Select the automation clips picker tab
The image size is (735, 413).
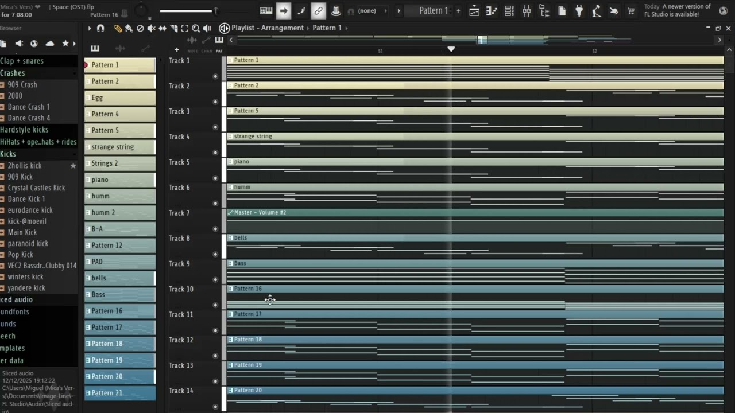pyautogui.click(x=145, y=49)
